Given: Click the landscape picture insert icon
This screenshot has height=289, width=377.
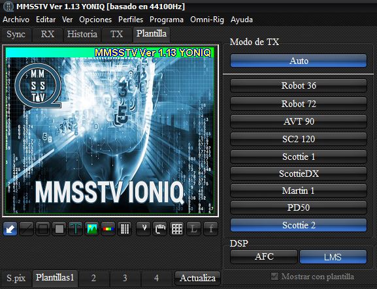Looking at the screenshot, I should point(92,228).
